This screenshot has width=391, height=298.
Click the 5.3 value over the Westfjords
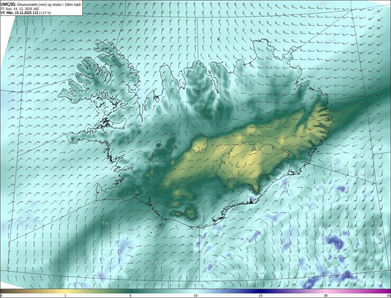[x=93, y=76]
